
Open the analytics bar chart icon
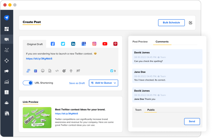click(7, 82)
